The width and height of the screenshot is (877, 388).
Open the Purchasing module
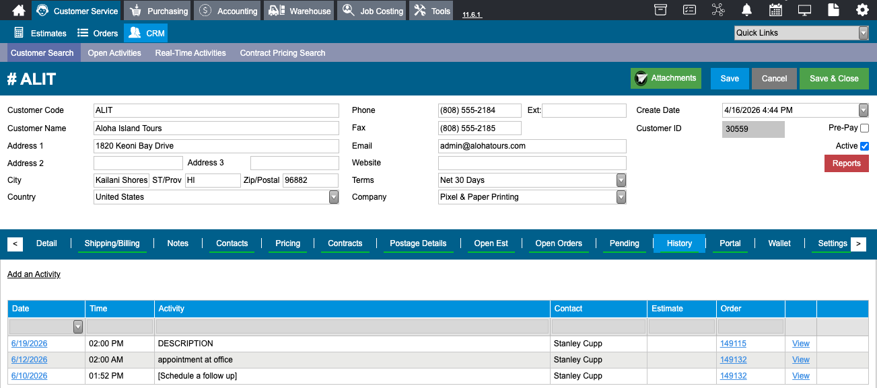[x=159, y=11]
